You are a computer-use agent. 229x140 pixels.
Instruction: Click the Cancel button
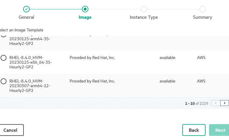pyautogui.click(x=10, y=130)
